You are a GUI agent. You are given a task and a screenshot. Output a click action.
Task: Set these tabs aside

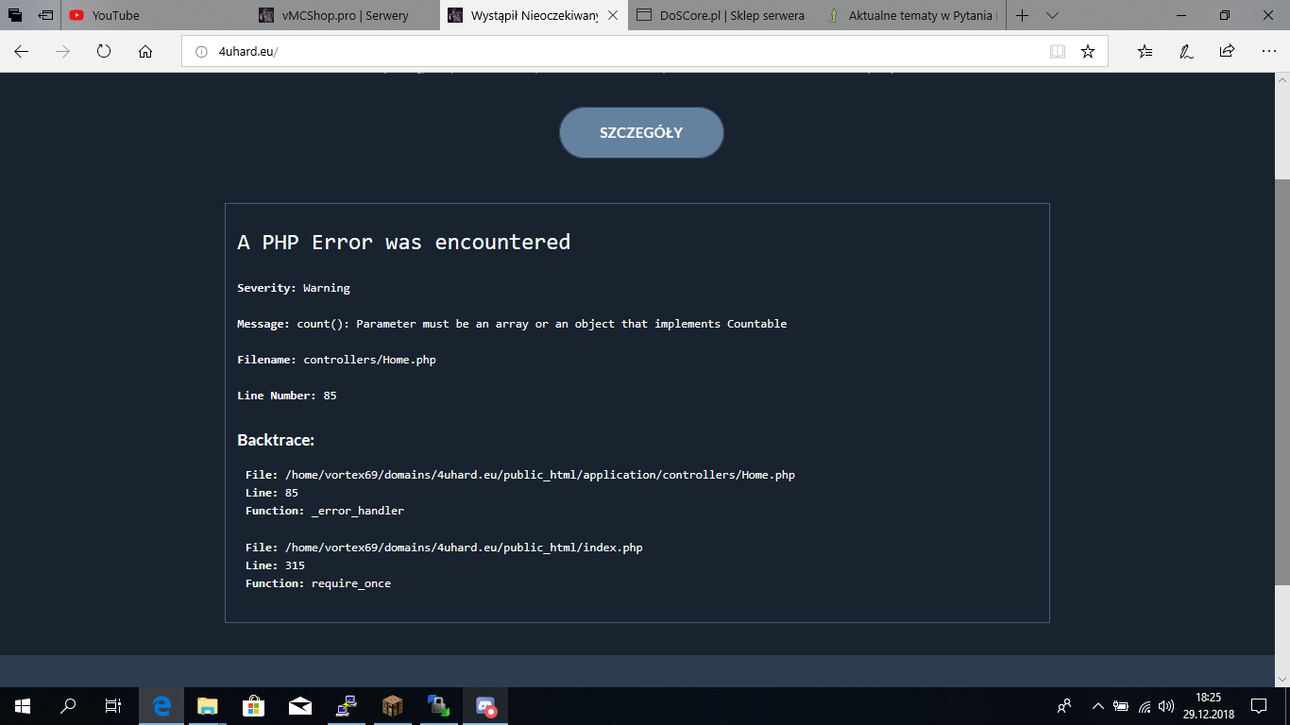click(45, 15)
